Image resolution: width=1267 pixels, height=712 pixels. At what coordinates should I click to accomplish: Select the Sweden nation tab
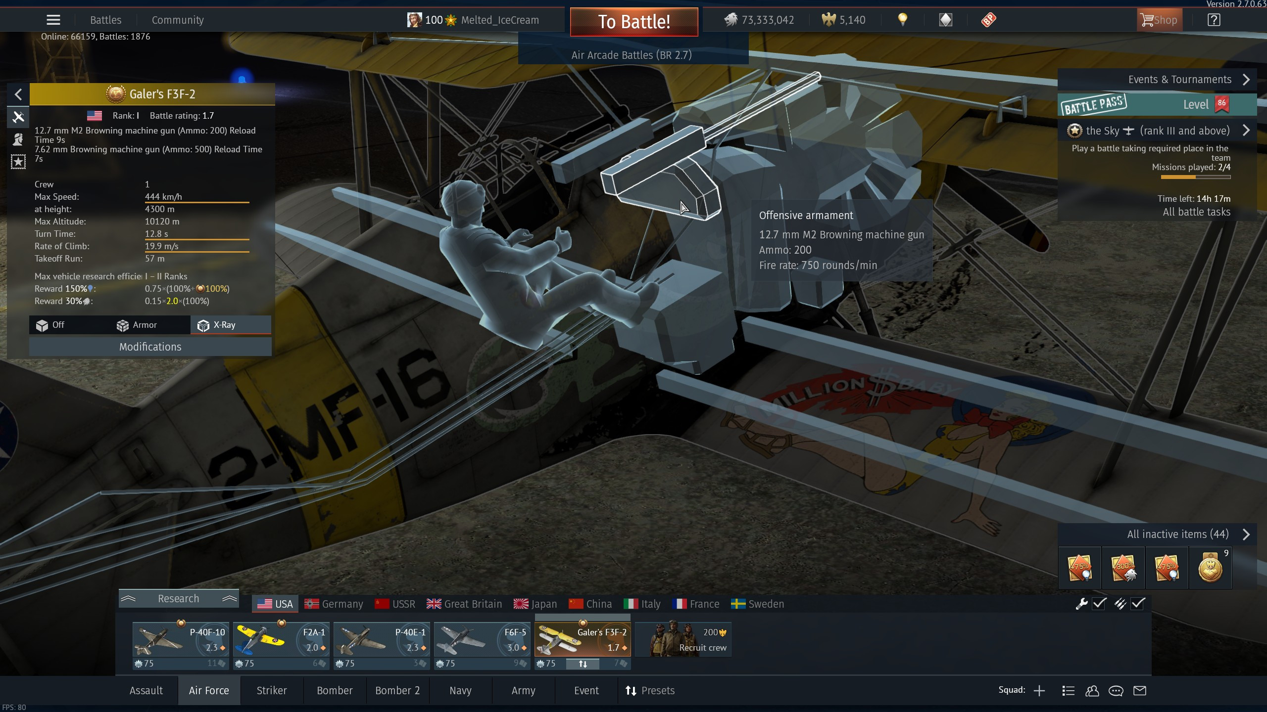(758, 604)
